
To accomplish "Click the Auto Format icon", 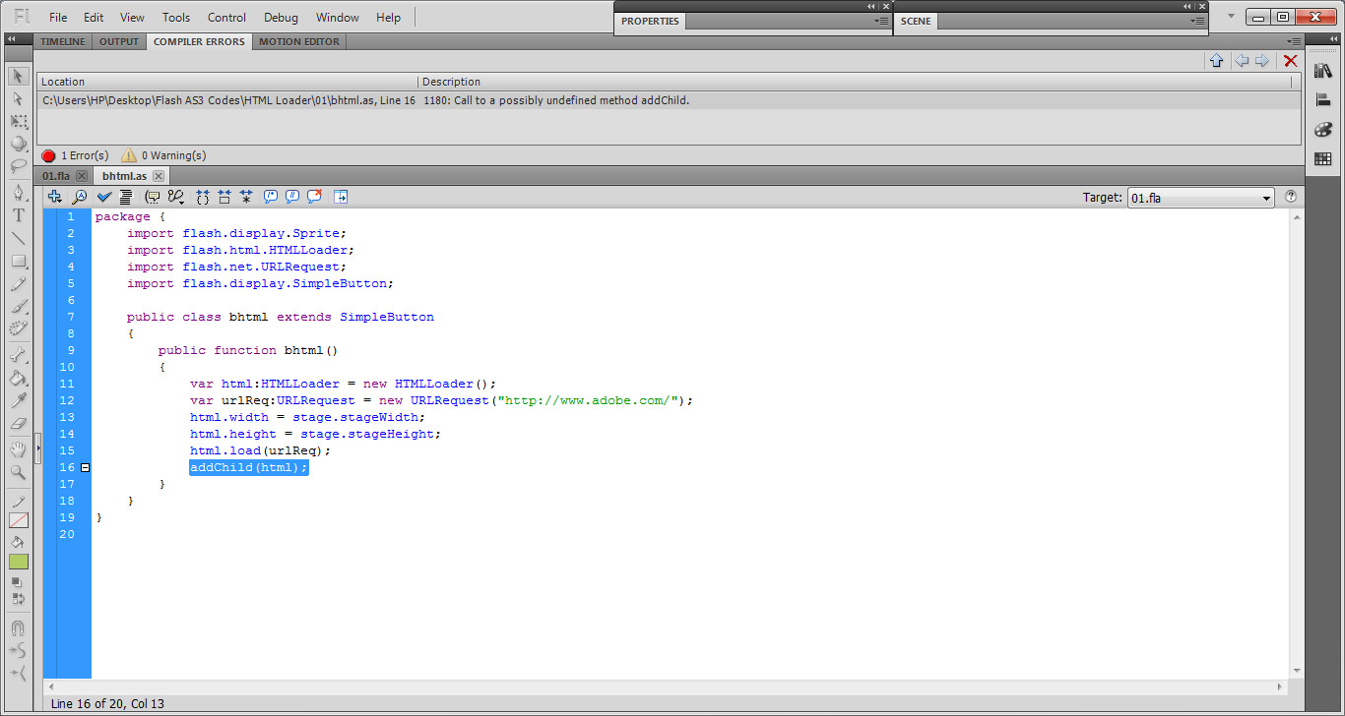I will pos(125,197).
